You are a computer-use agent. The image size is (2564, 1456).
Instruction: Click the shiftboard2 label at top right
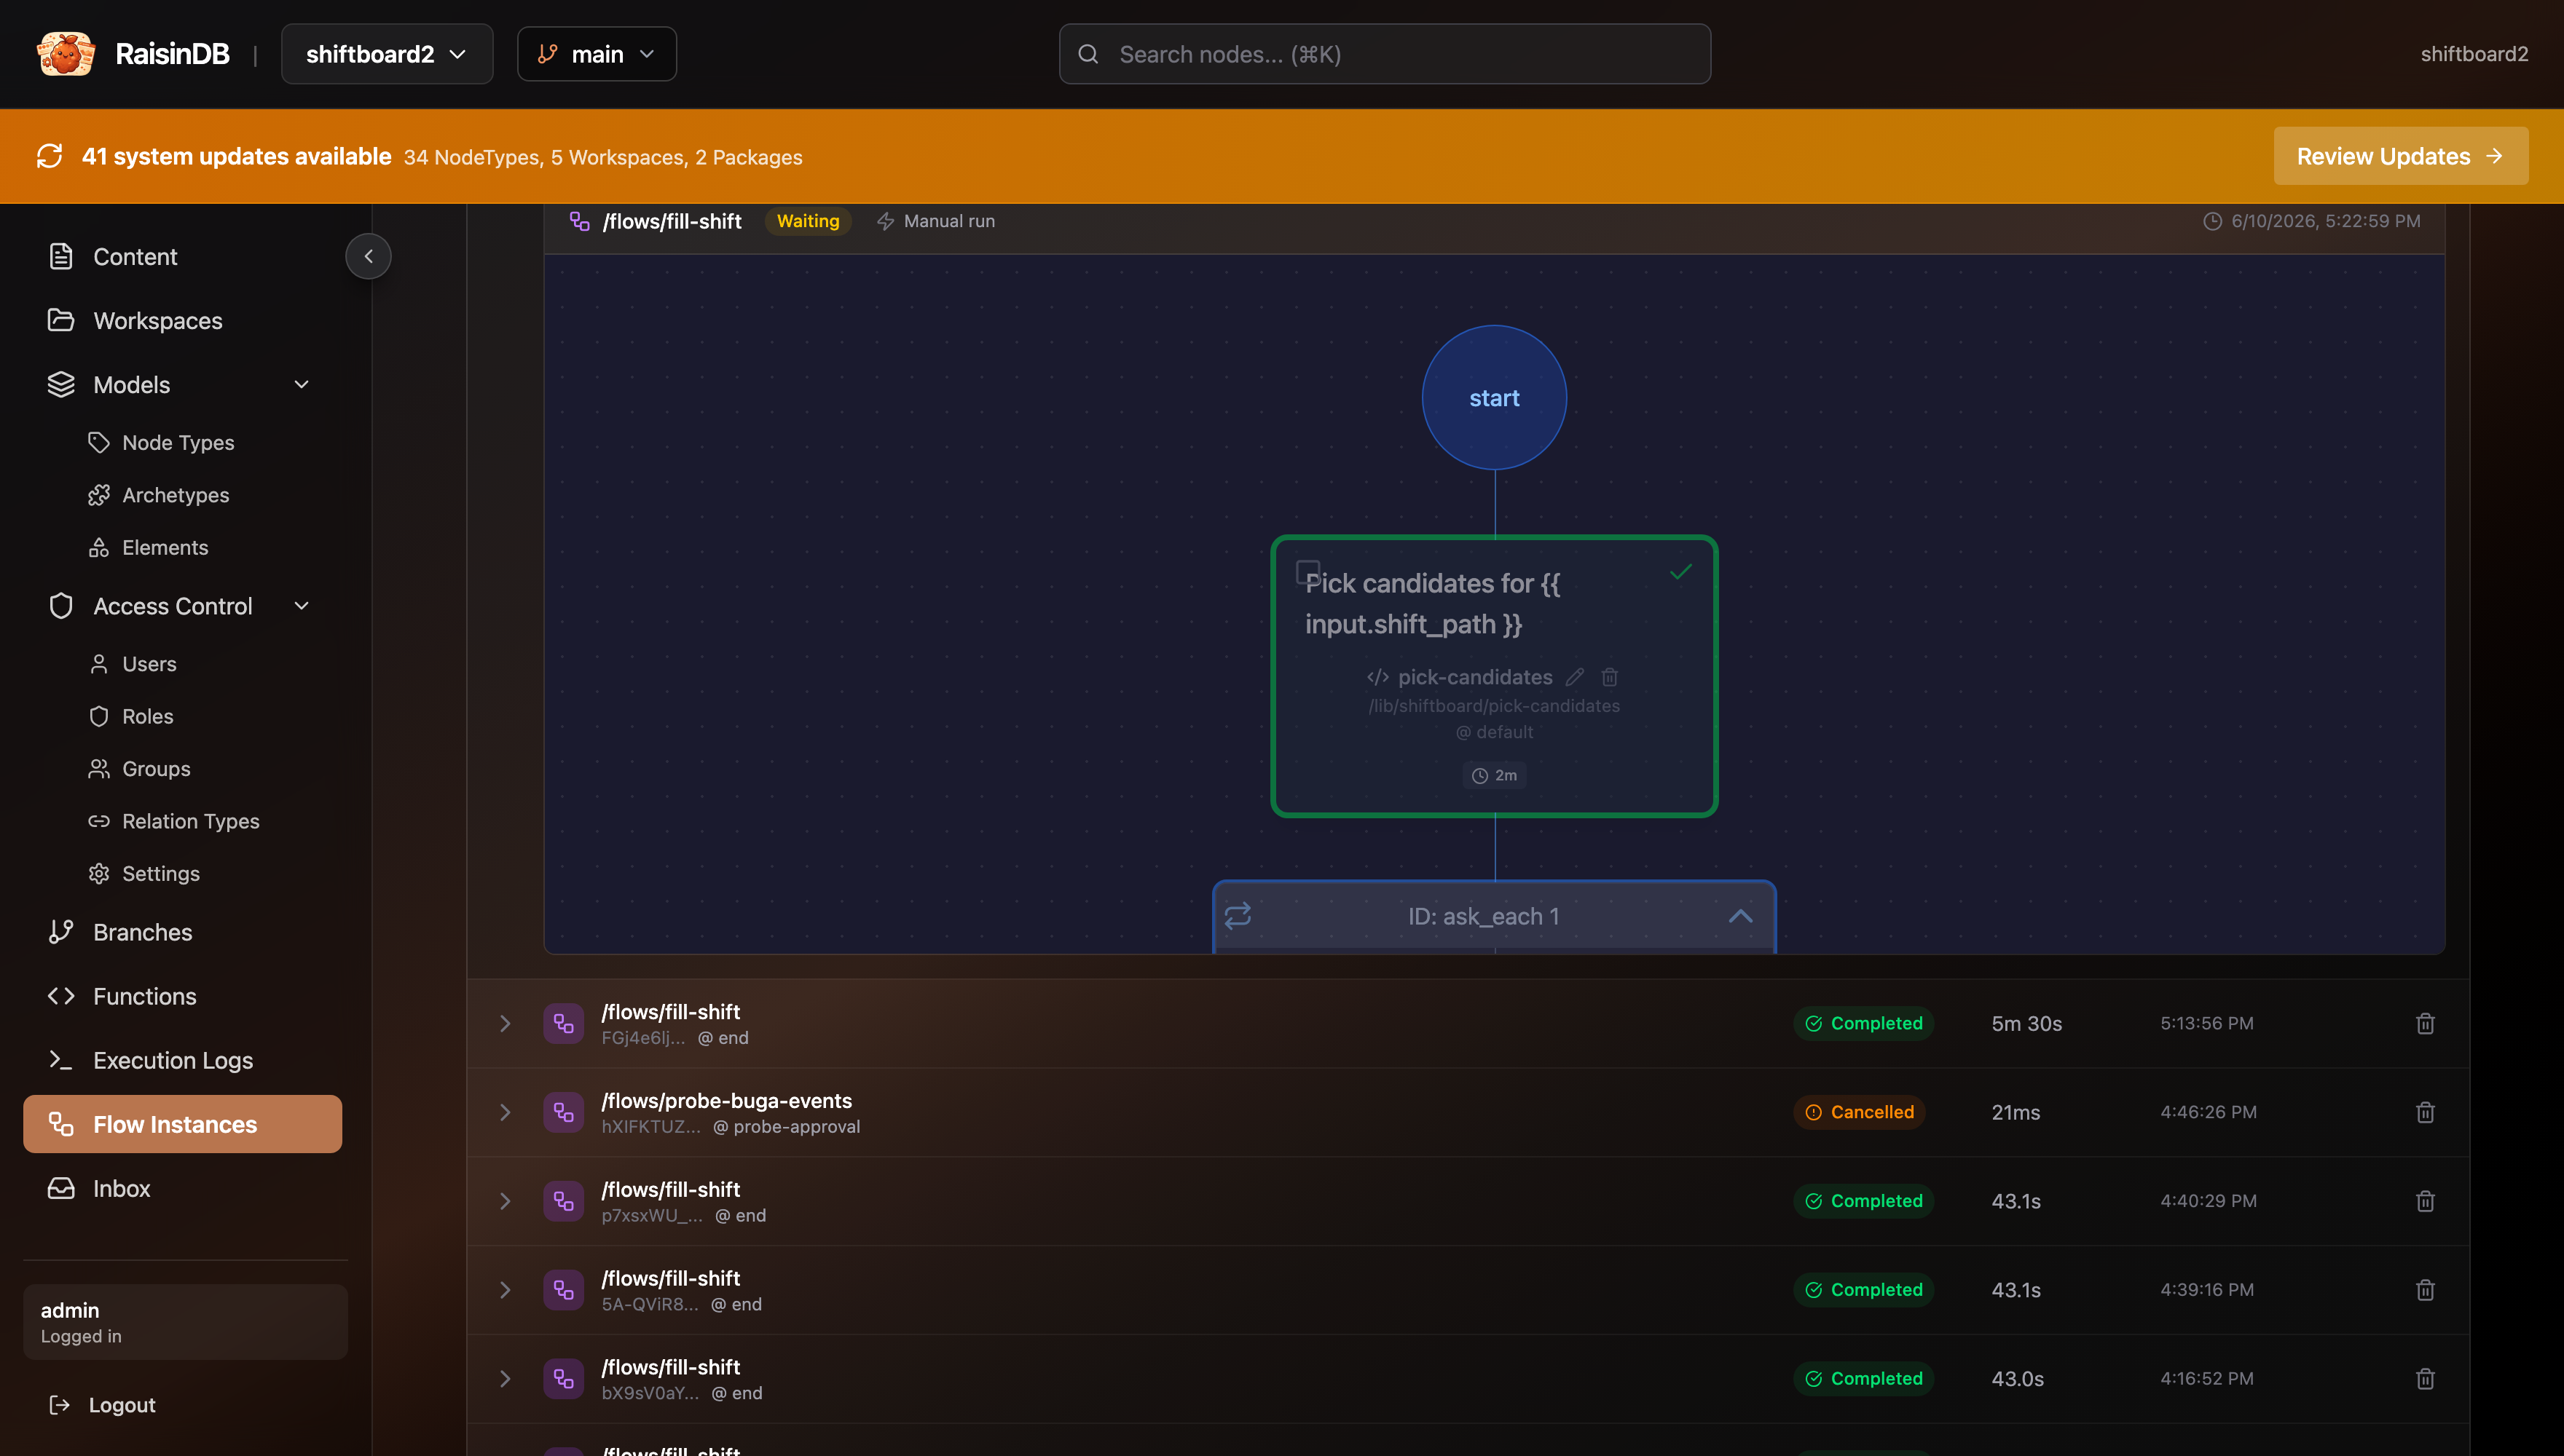click(2474, 54)
